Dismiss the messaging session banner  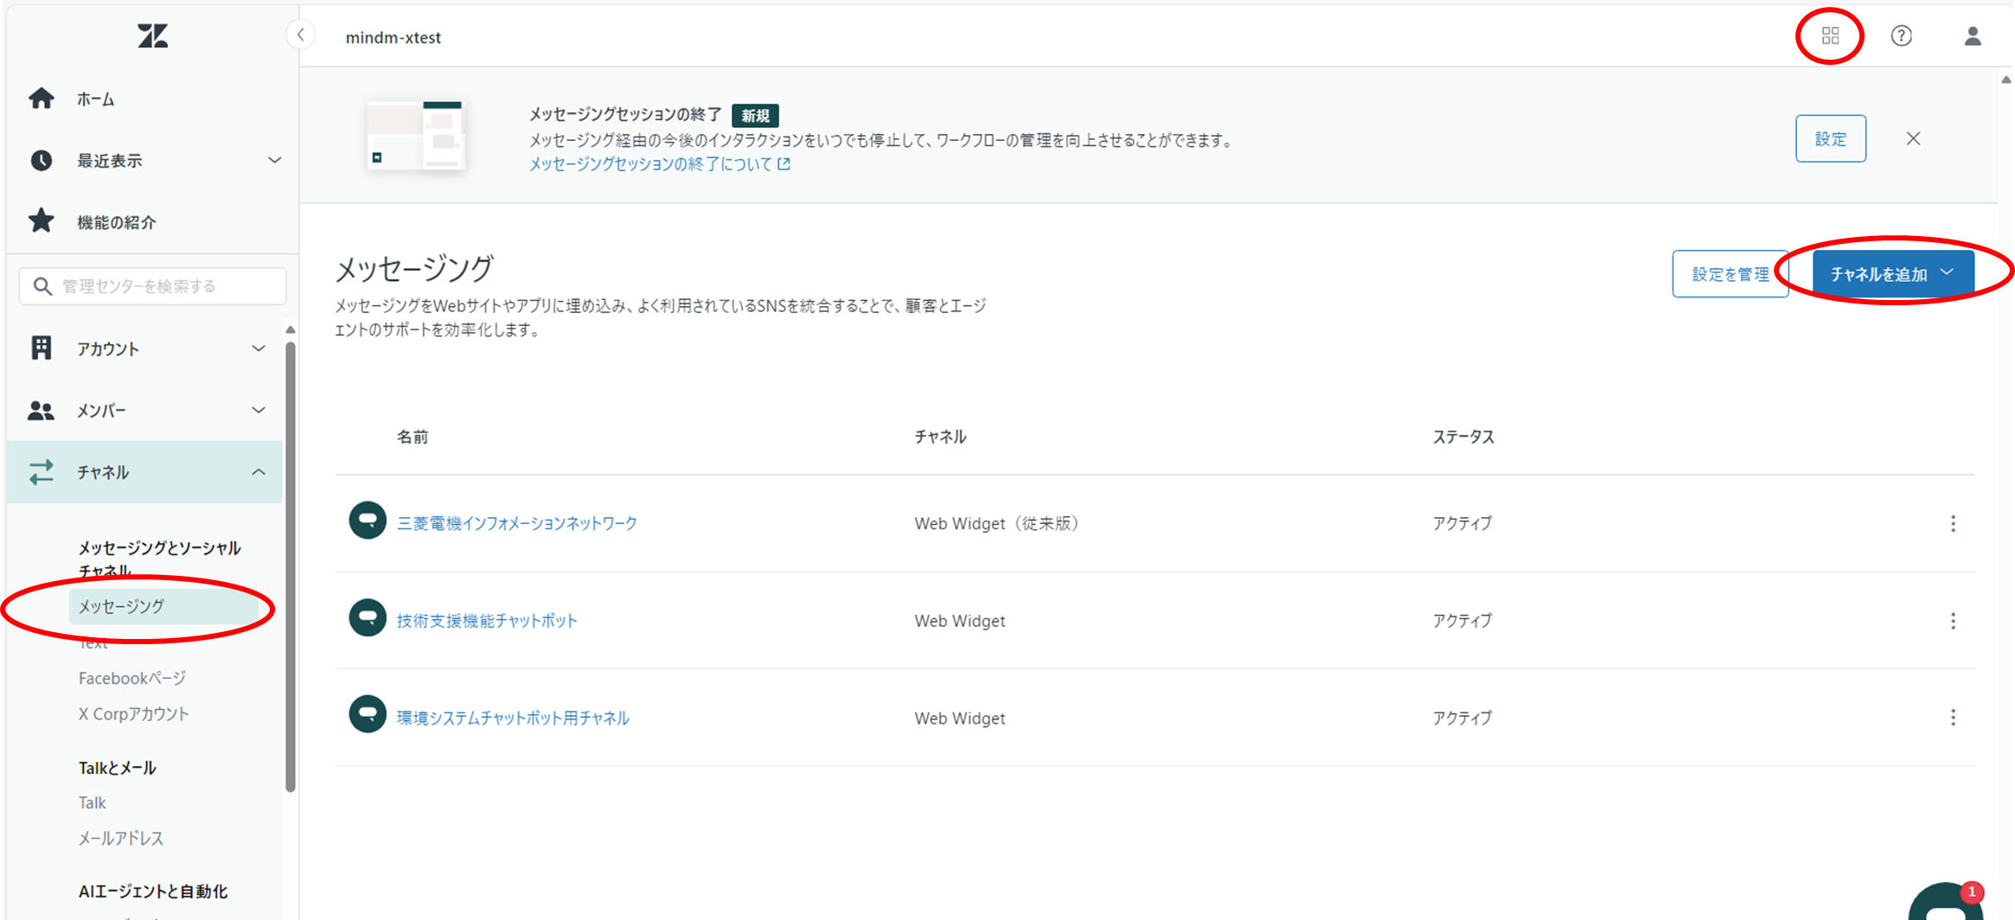coord(1913,138)
